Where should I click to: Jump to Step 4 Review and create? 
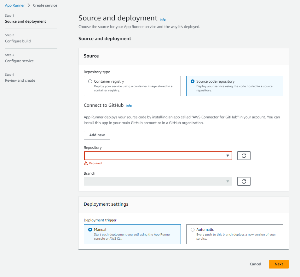[x=20, y=80]
